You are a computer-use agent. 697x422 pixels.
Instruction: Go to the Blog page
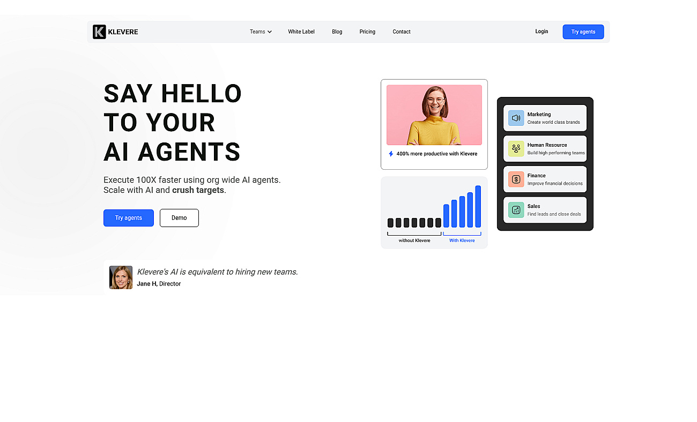click(x=337, y=32)
